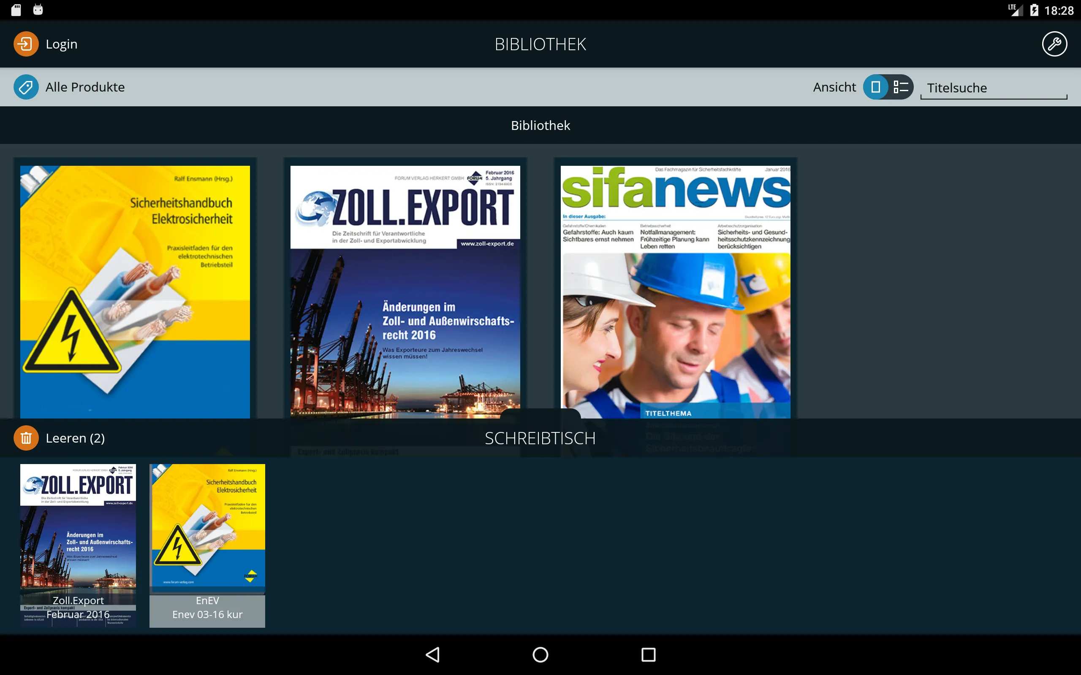Tap the LTE signal icon
1081x675 pixels.
1015,10
